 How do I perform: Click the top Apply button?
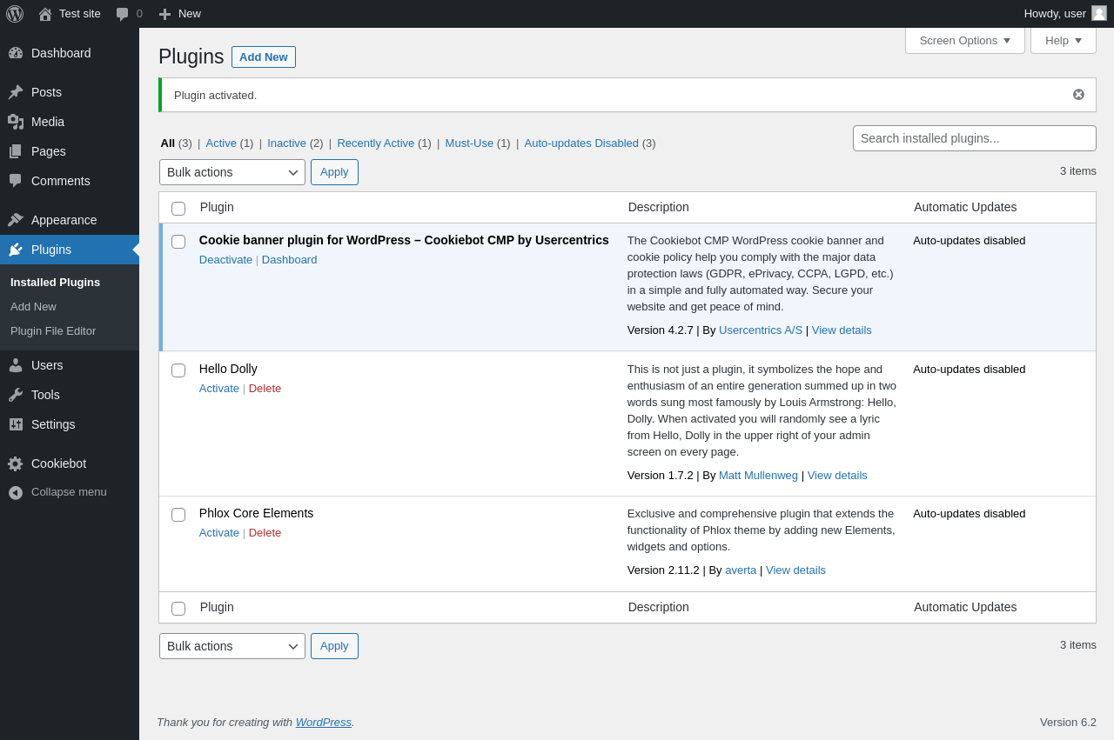pos(334,172)
